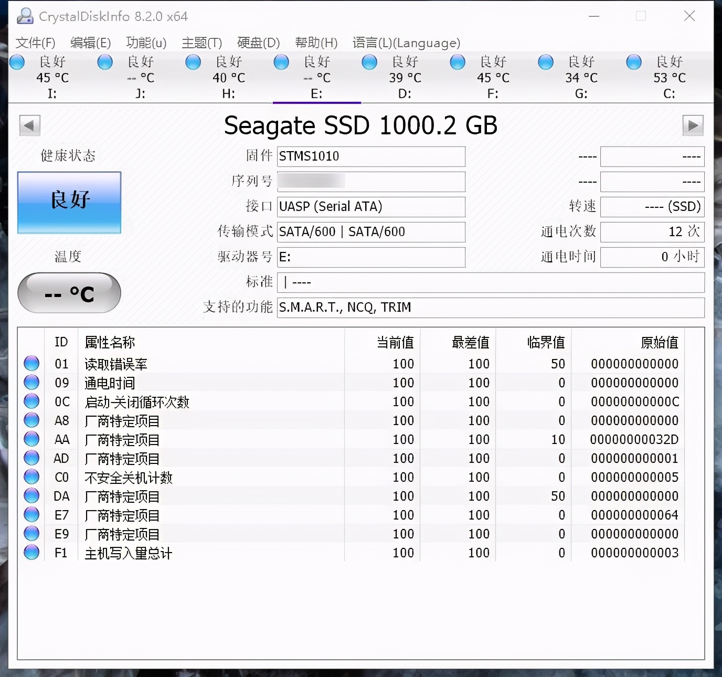This screenshot has height=677, width=722.
Task: Click raw value 00000000032D
Action: 634,439
